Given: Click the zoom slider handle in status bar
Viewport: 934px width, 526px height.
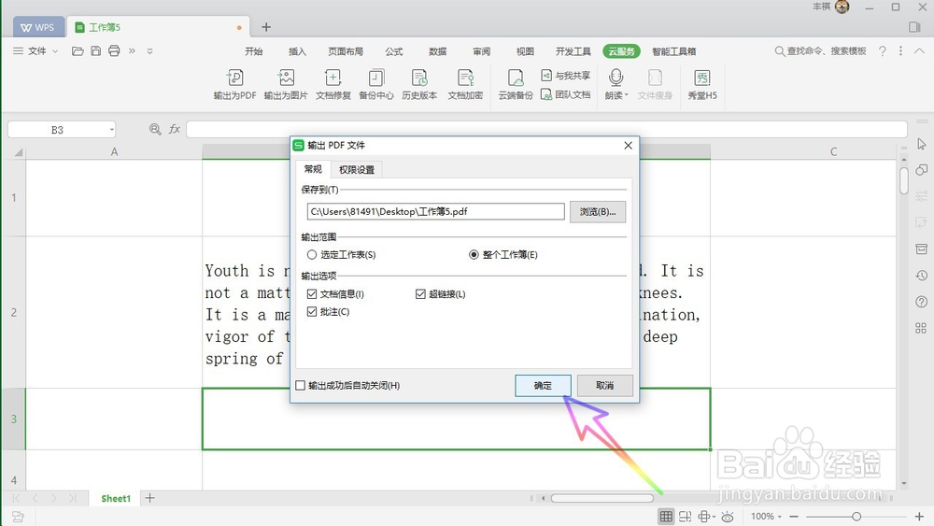Looking at the screenshot, I should [x=856, y=517].
